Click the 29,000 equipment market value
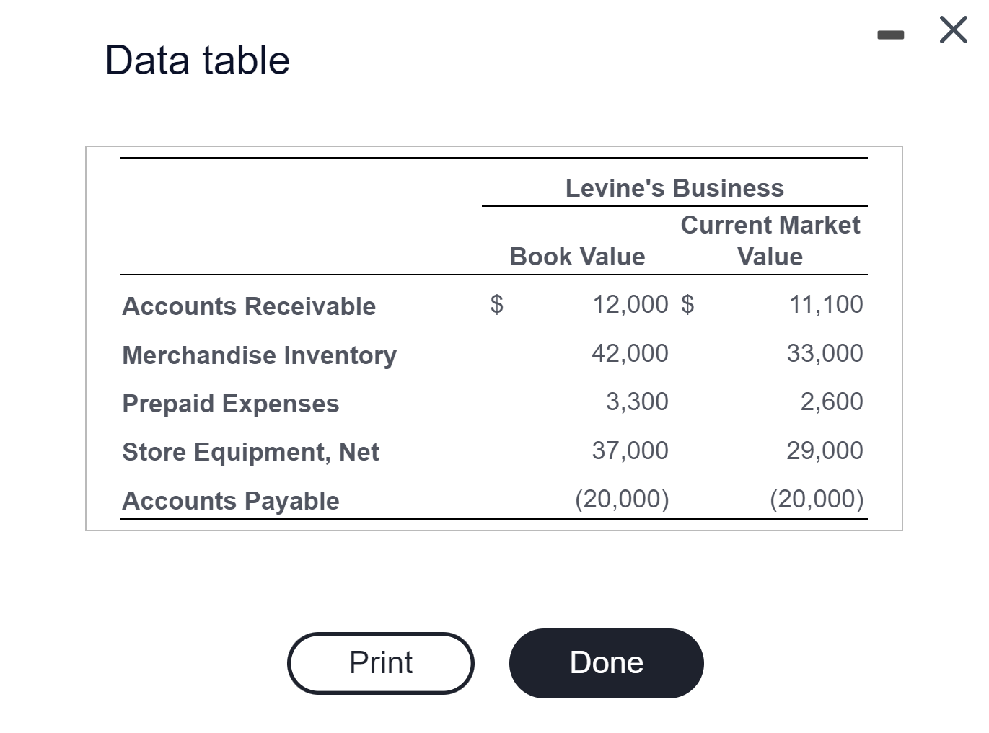The height and width of the screenshot is (733, 989). point(824,450)
